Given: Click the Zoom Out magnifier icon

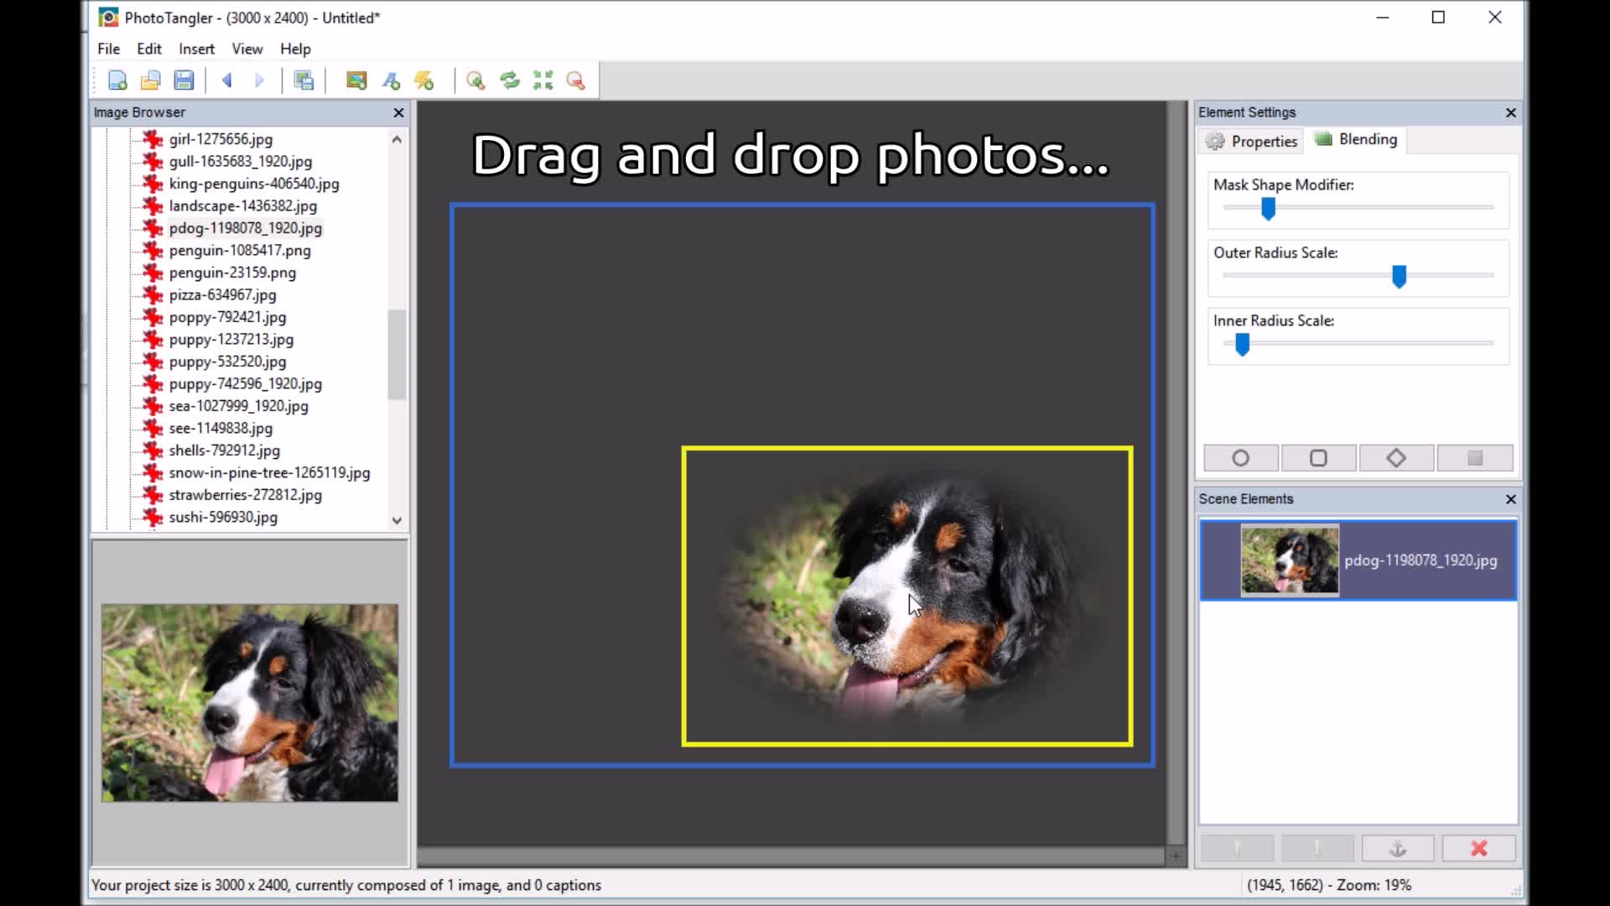Looking at the screenshot, I should (575, 81).
